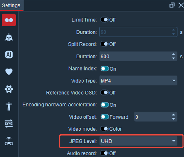Expand the Video Type MP4 dropdown
184x157 pixels.
(x=138, y=80)
